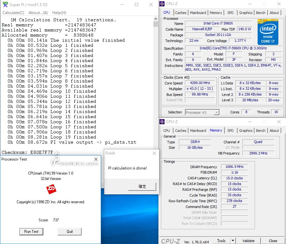Switch to Mainboard tab in top CPU-Z
Viewport: 286px width, 244px height.
pos(198,12)
